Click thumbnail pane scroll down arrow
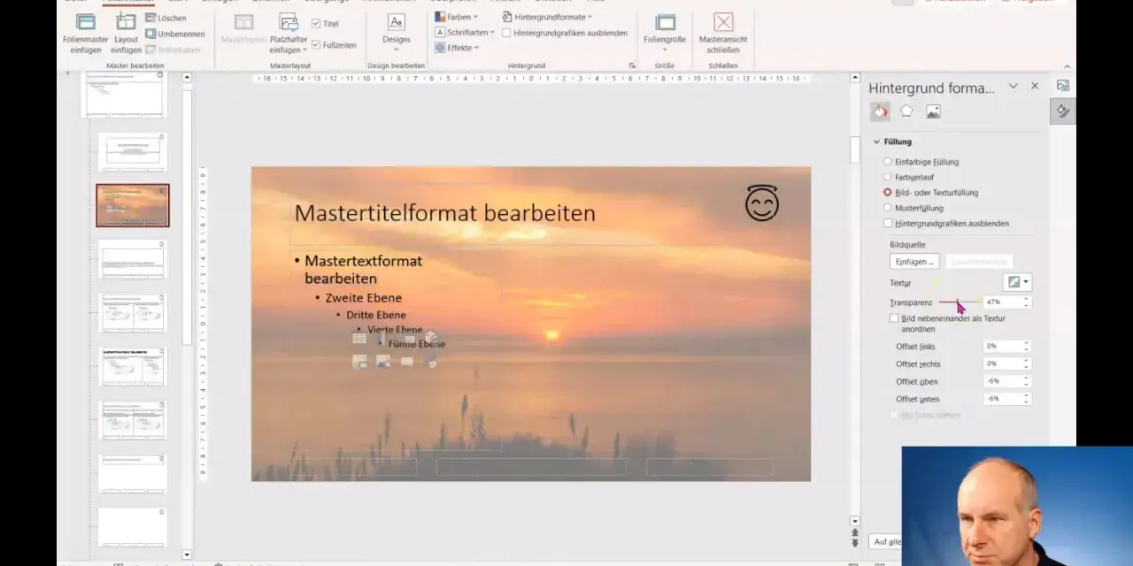 [x=187, y=554]
